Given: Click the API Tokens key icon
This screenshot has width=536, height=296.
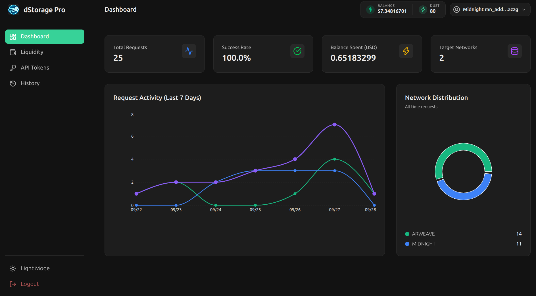Looking at the screenshot, I should pyautogui.click(x=13, y=68).
